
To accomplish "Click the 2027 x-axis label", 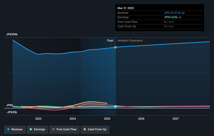I will click(x=176, y=119).
